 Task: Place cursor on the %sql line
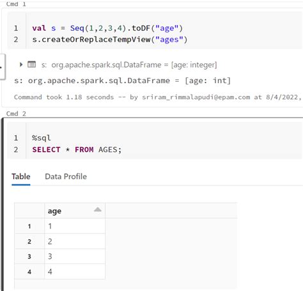42,138
